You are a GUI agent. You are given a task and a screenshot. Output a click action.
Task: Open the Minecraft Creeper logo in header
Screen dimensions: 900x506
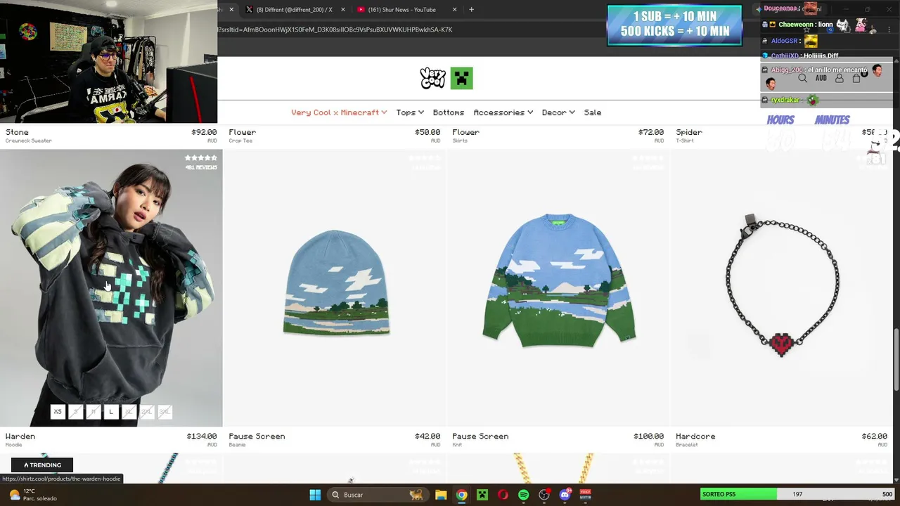pyautogui.click(x=462, y=78)
